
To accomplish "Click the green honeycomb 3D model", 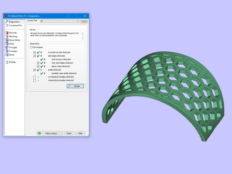I will point(163,95).
